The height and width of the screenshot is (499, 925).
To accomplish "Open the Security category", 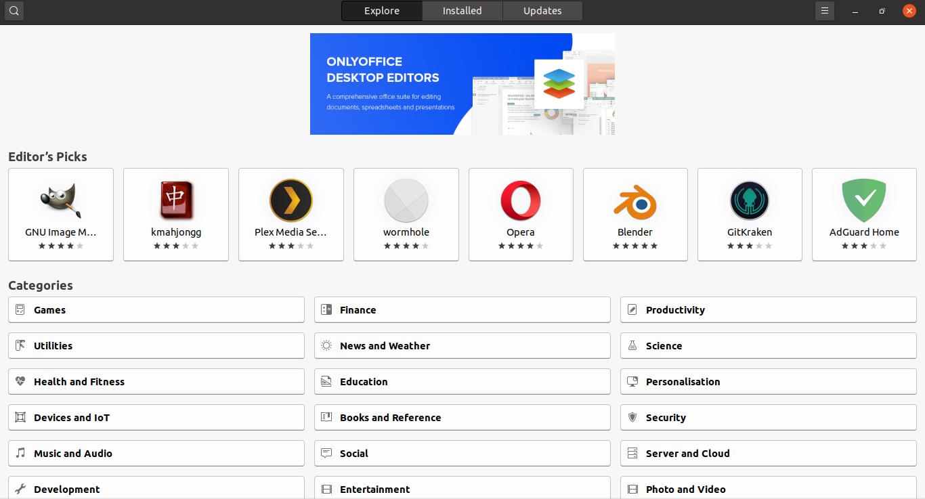I will coord(768,418).
